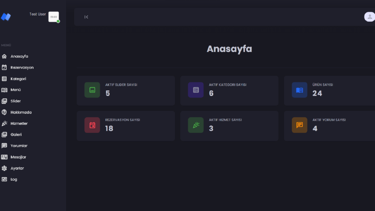
Task: Click the Aktif Yorum Sayısı label
Action: (329, 120)
